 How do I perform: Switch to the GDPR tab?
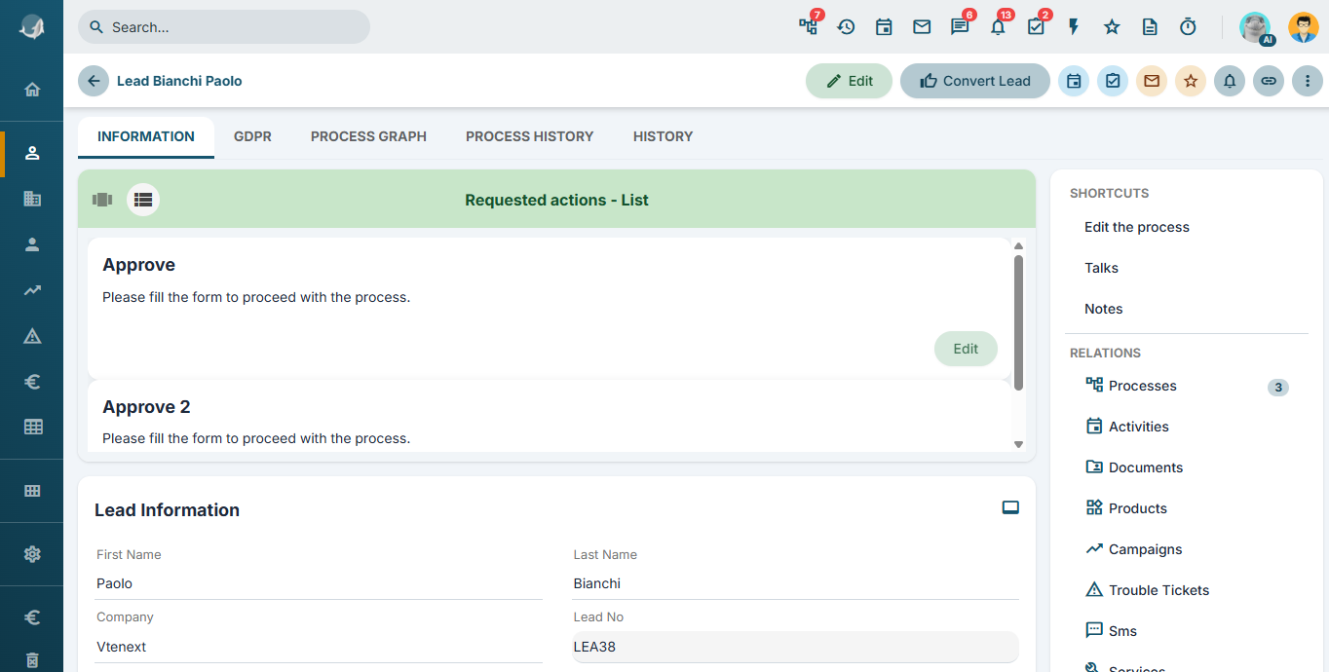[x=252, y=136]
